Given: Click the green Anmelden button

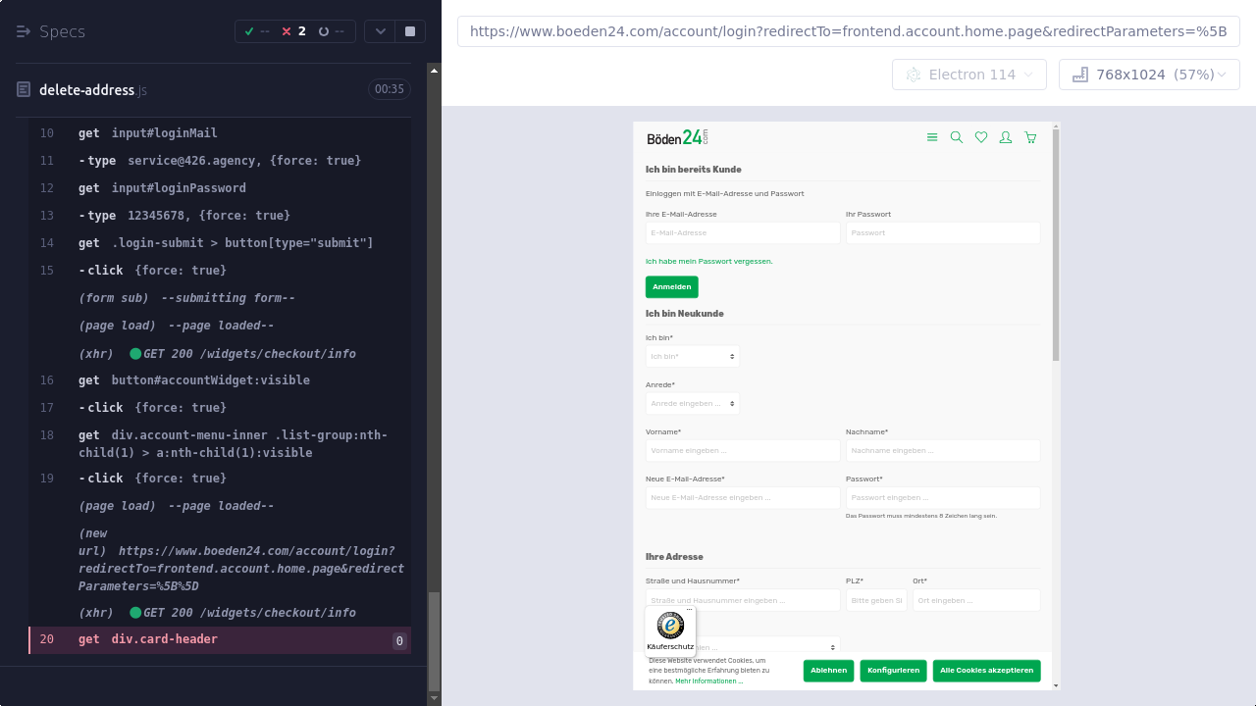Looking at the screenshot, I should click(x=671, y=287).
